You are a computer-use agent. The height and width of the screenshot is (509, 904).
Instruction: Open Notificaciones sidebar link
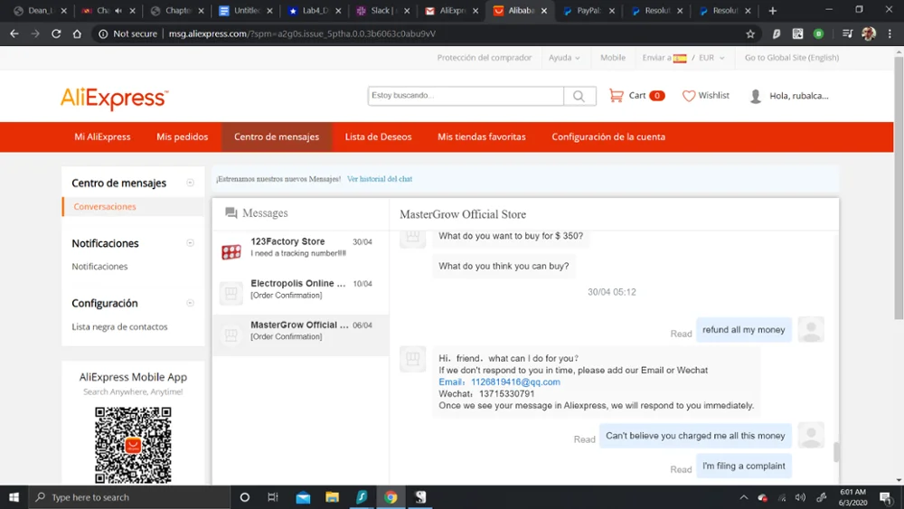pyautogui.click(x=99, y=267)
